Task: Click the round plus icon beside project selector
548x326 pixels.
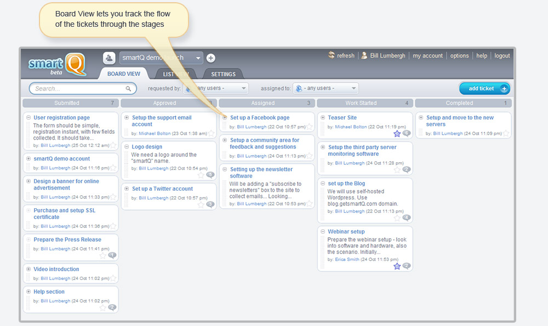Action: click(x=211, y=58)
